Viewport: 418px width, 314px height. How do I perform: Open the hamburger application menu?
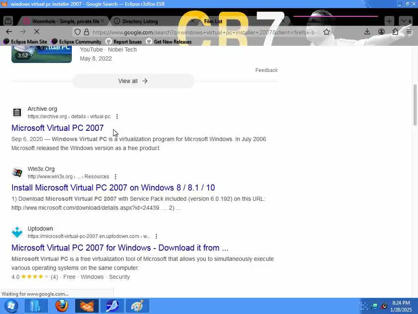(409, 32)
